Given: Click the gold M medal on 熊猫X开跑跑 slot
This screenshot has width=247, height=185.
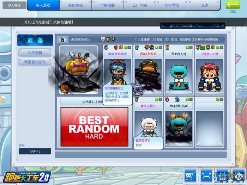Looking at the screenshot, I should click(146, 47).
